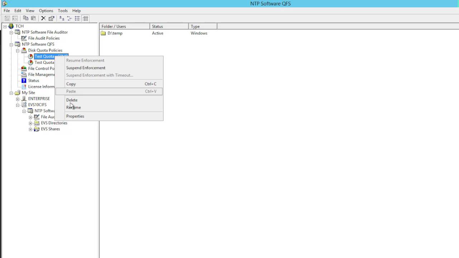
Task: Select the File Management icon
Action: 24,75
